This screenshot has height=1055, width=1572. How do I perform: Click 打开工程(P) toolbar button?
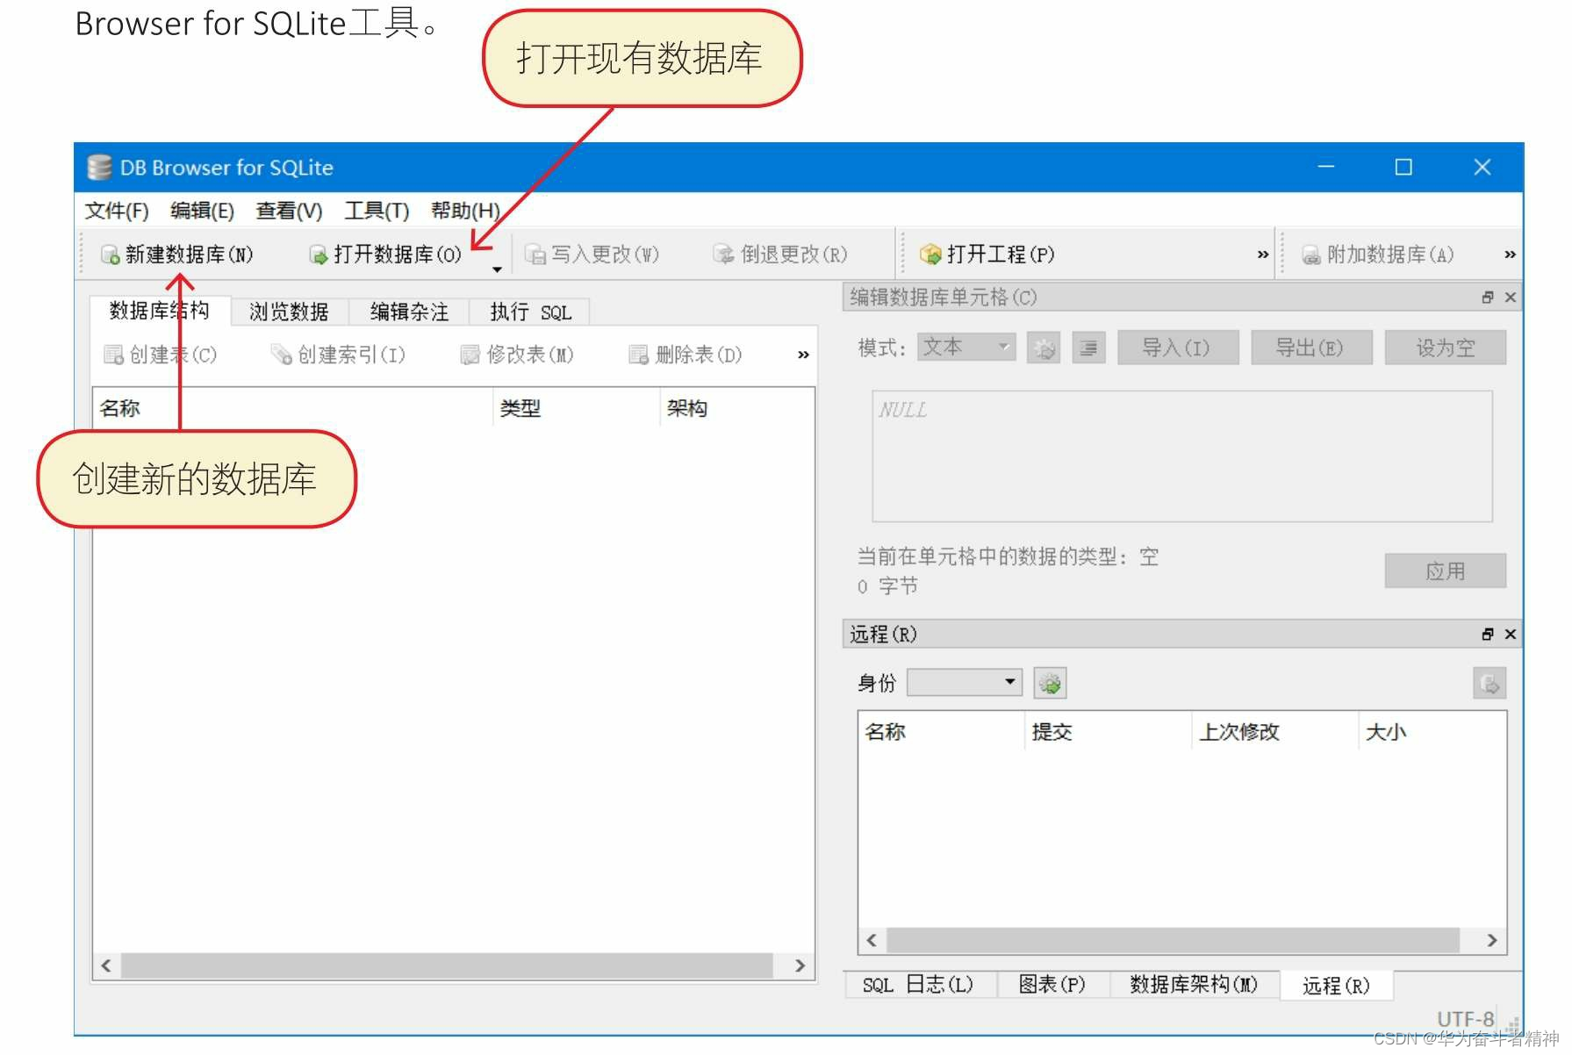tap(987, 255)
